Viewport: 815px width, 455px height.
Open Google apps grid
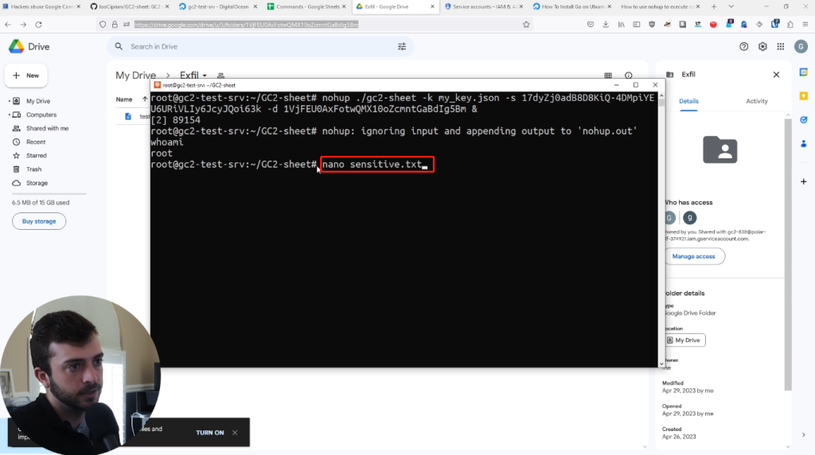[781, 47]
